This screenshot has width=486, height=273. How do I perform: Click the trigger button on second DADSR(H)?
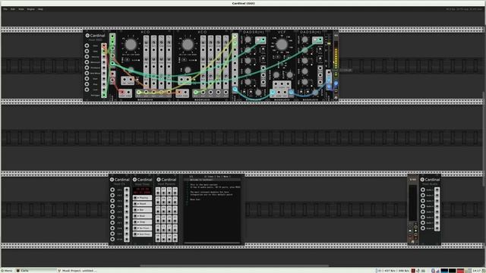pyautogui.click(x=315, y=40)
